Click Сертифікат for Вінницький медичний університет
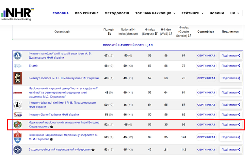Screen dimensions: 245x163 pyautogui.click(x=206, y=137)
